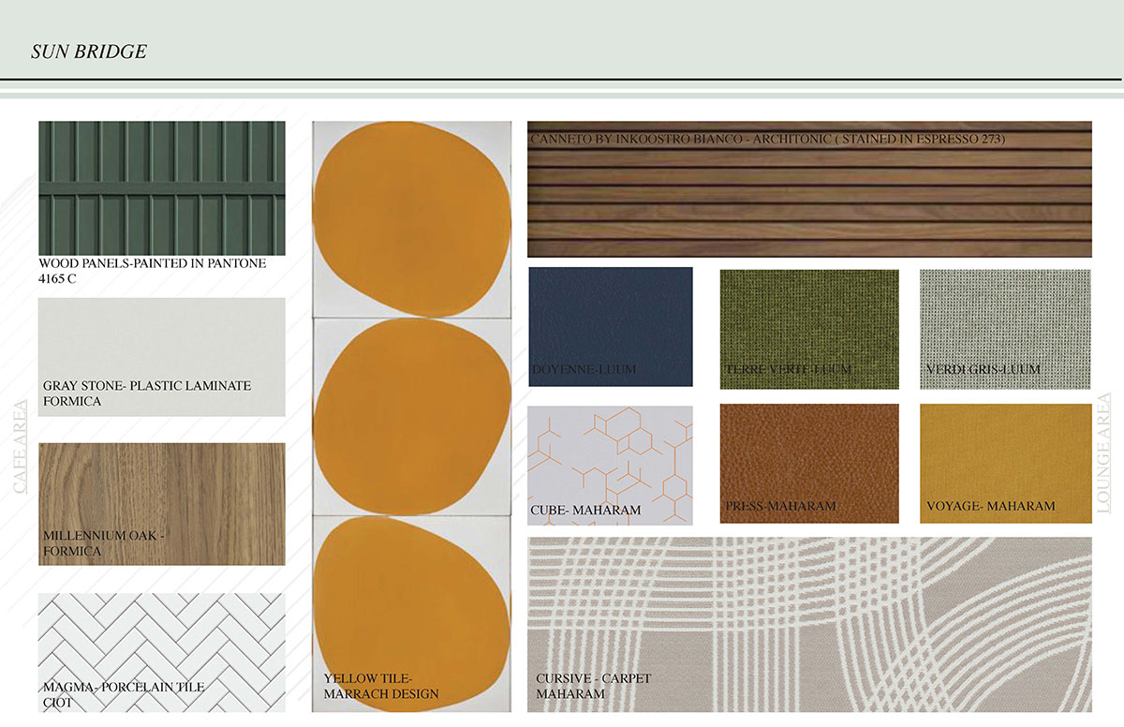Image resolution: width=1124 pixels, height=727 pixels.
Task: Choose the green Terre Verte-Luum fabric swatch
Action: [809, 329]
